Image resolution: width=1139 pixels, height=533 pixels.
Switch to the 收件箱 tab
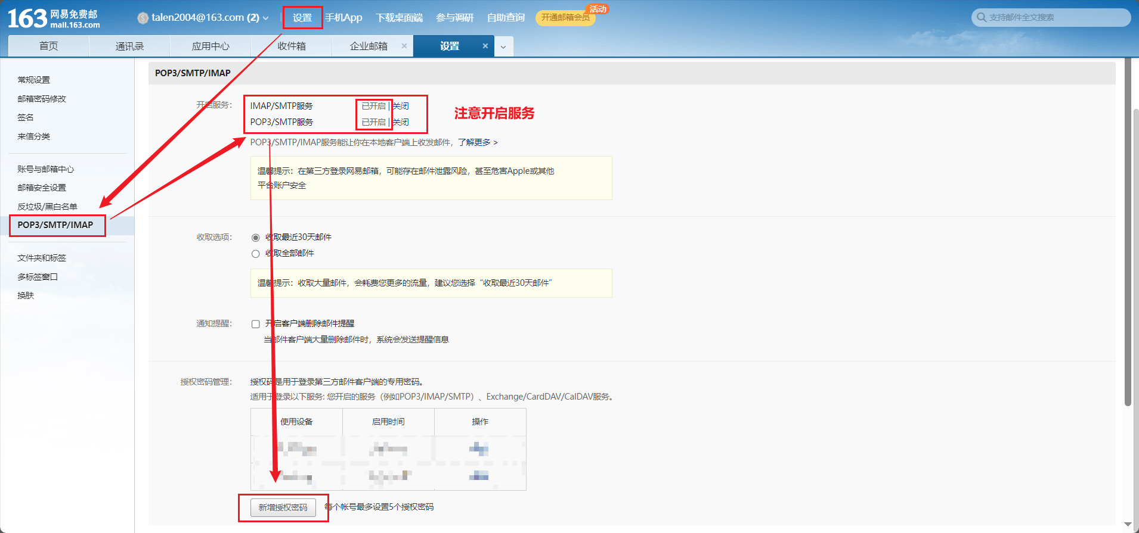point(292,46)
